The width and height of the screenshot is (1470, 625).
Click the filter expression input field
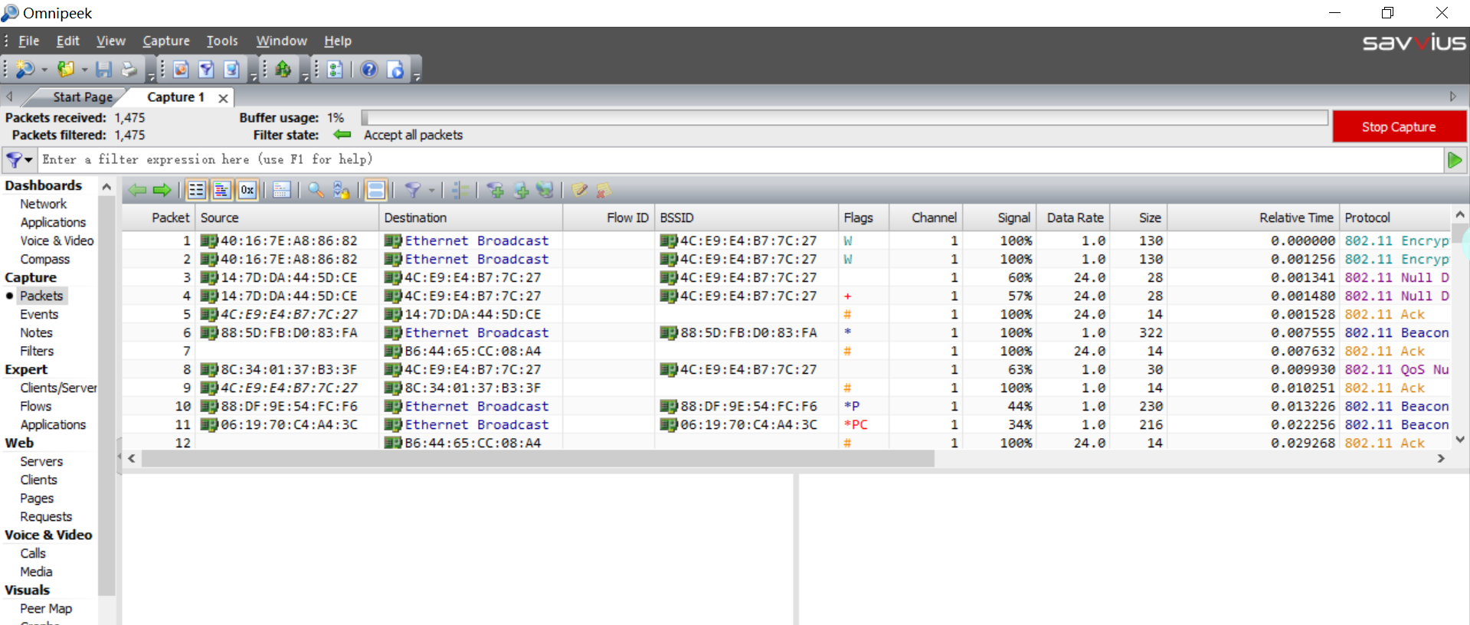click(x=741, y=159)
